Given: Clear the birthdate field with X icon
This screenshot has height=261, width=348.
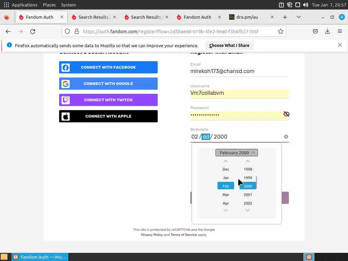Looking at the screenshot, I should (x=286, y=137).
